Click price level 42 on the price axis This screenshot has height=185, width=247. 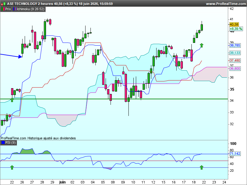tap(232, 9)
